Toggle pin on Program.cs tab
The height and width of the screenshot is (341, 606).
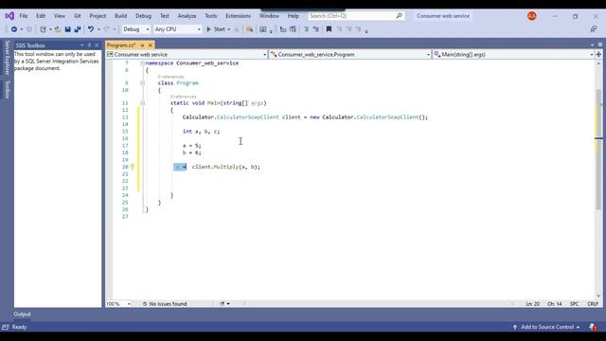pos(142,45)
